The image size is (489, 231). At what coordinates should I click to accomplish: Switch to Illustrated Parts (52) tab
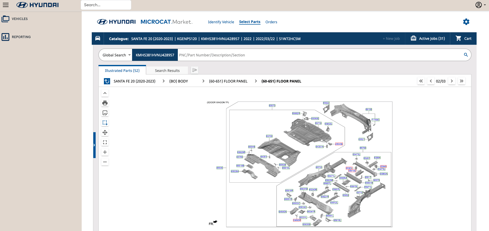[122, 71]
